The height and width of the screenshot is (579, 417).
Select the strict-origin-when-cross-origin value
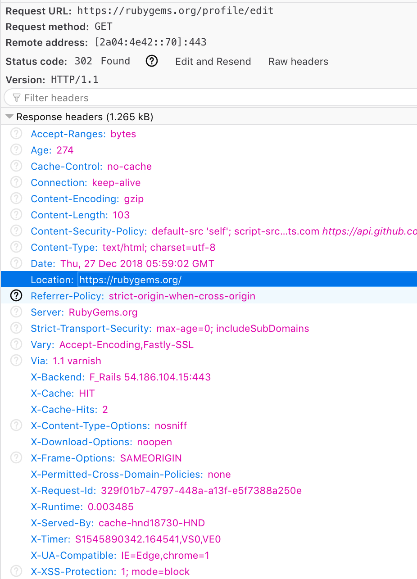[182, 296]
